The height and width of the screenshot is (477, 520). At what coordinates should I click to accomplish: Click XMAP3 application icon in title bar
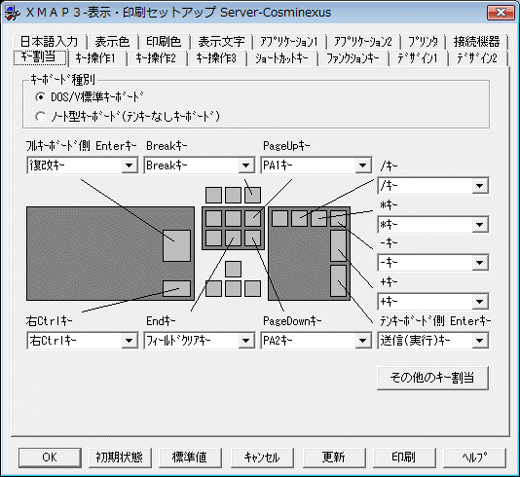click(13, 13)
